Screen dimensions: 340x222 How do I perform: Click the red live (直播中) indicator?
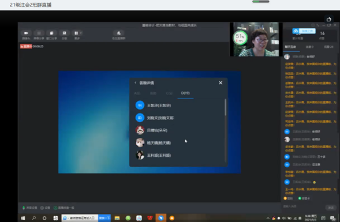coord(26,46)
